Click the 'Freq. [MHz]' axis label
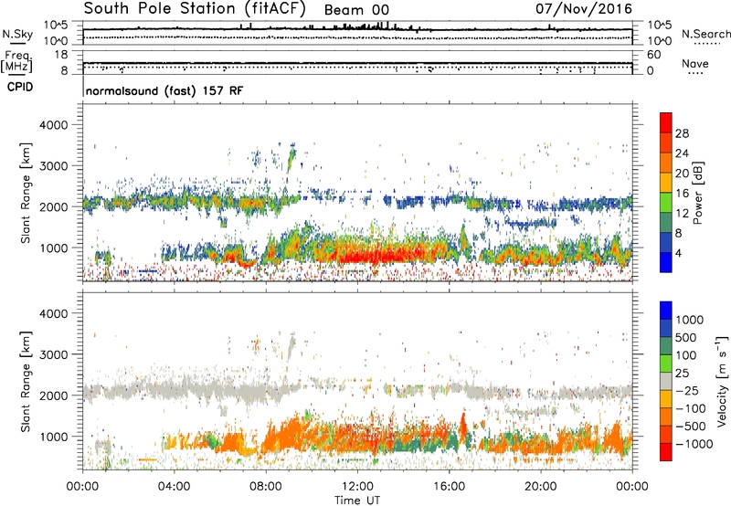This screenshot has height=506, width=731. [16, 61]
